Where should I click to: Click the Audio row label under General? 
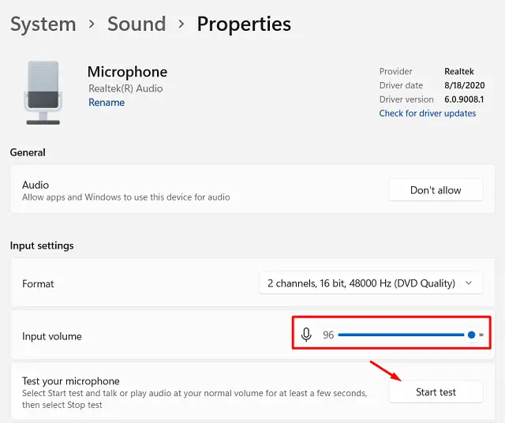[x=36, y=185]
